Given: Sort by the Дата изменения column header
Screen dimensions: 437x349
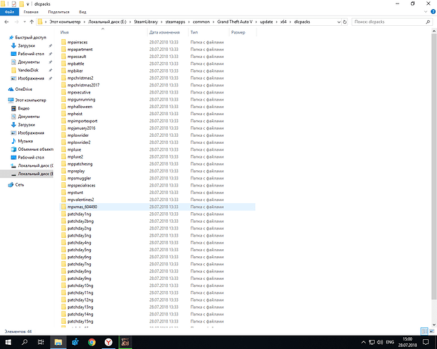Looking at the screenshot, I should 164,32.
